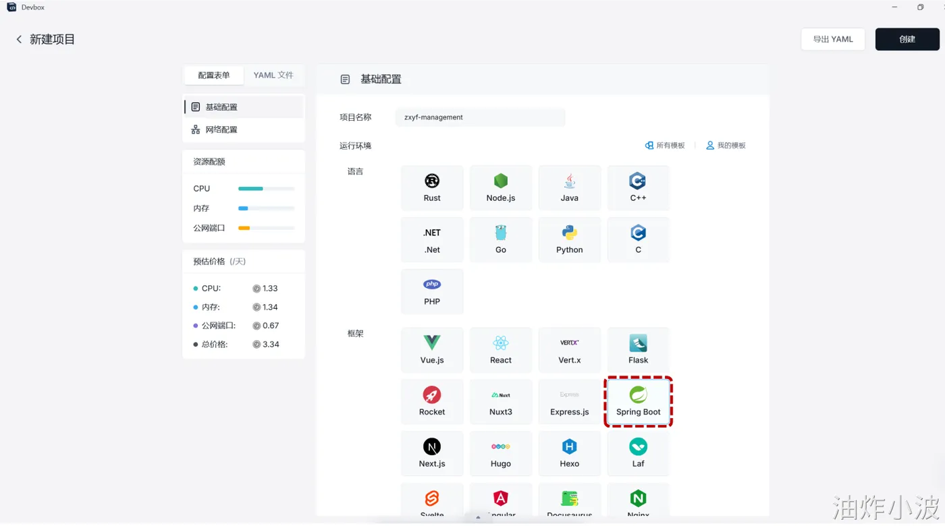This screenshot has width=945, height=526.
Task: Choose the Node.js language template
Action: pos(501,188)
